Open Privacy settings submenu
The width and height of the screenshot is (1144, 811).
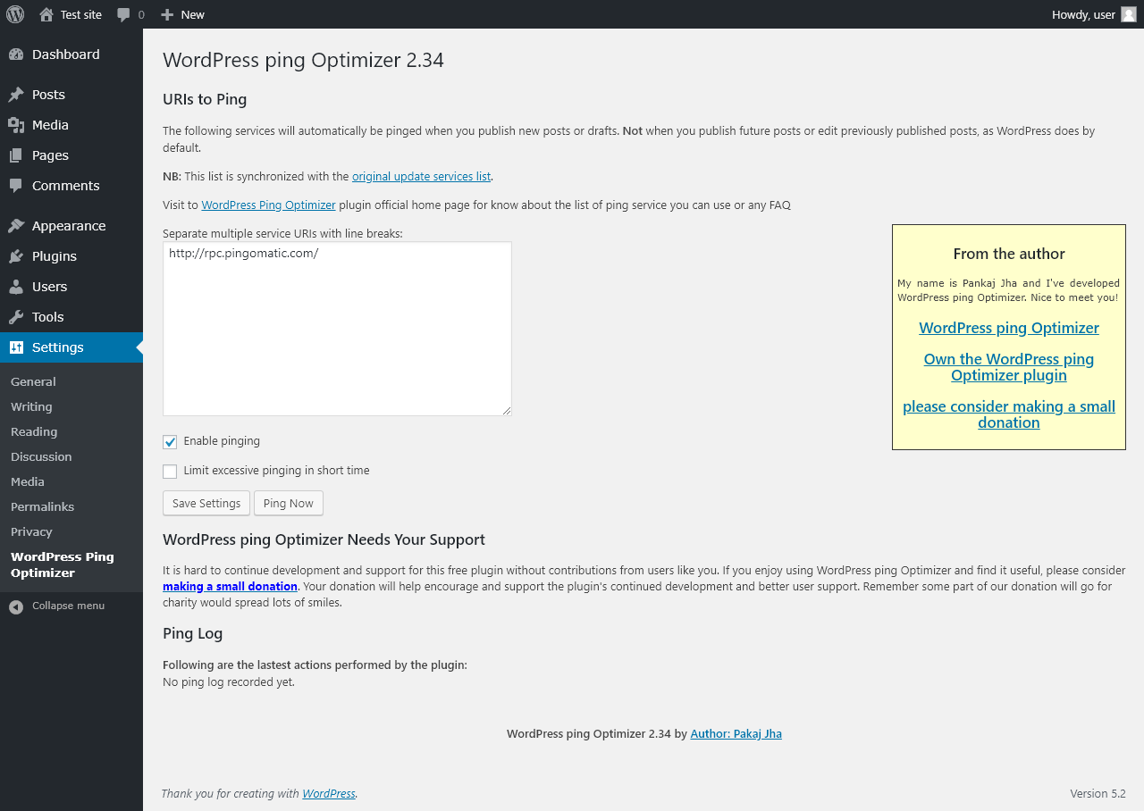click(31, 531)
